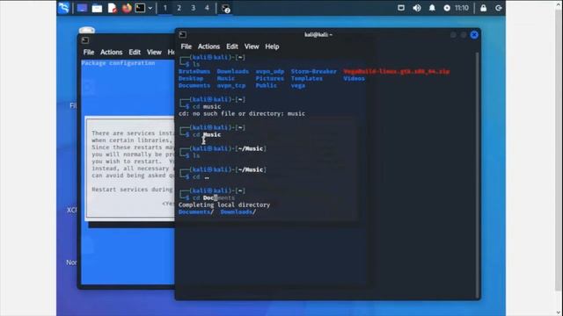
Task: Close the front terminal window
Action: pyautogui.click(x=474, y=35)
